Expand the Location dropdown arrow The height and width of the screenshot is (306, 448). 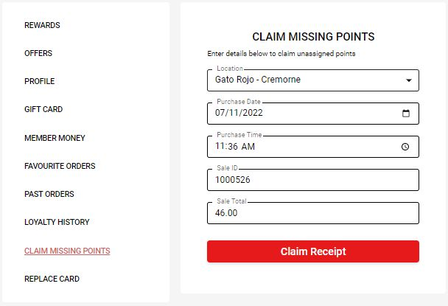coord(409,80)
